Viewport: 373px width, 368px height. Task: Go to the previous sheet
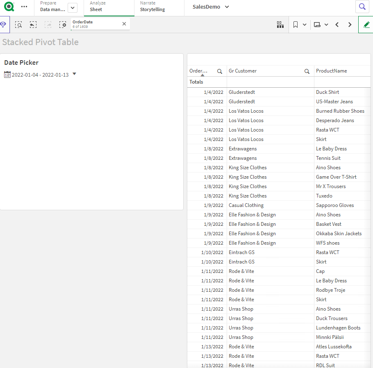(x=337, y=25)
